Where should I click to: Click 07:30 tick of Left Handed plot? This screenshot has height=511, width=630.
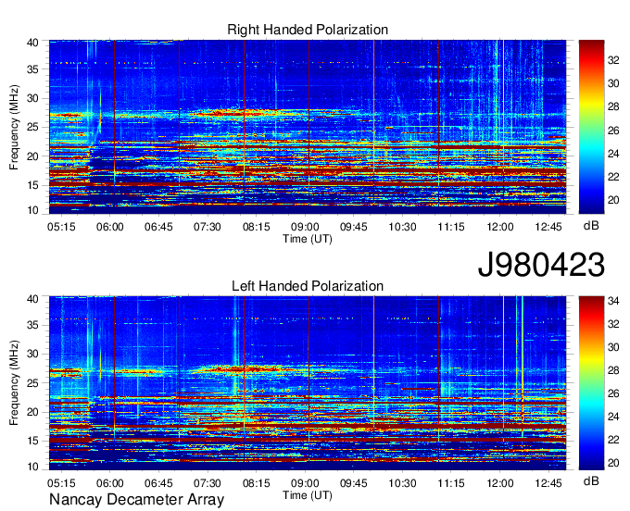(208, 483)
